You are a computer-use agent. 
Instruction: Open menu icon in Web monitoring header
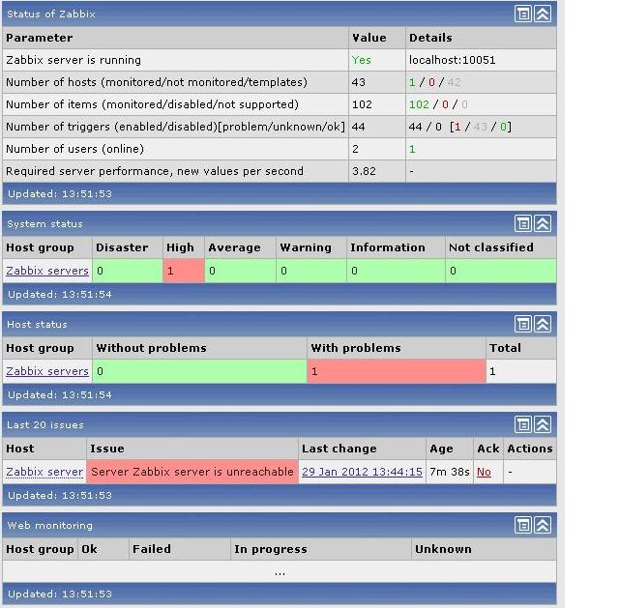pyautogui.click(x=522, y=526)
